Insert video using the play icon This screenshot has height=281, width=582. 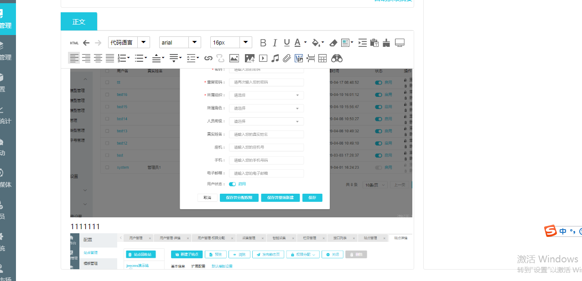tap(263, 58)
